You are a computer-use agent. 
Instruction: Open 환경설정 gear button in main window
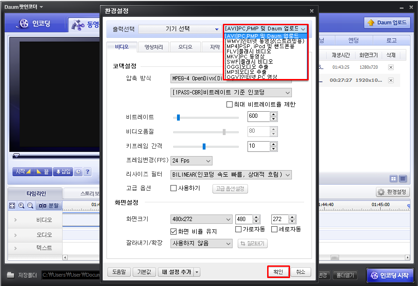393,192
